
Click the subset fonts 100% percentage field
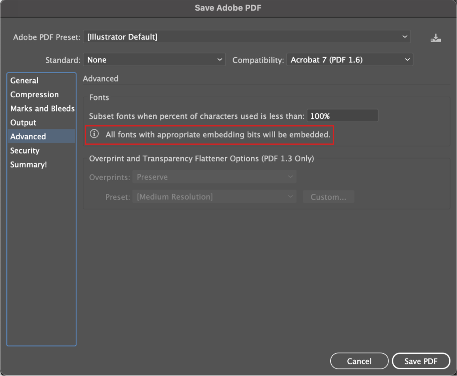(x=342, y=116)
